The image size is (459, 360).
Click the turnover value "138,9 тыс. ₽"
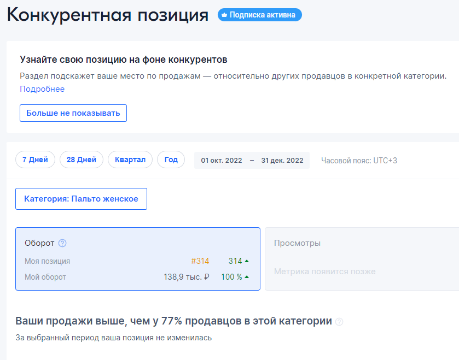pos(185,276)
